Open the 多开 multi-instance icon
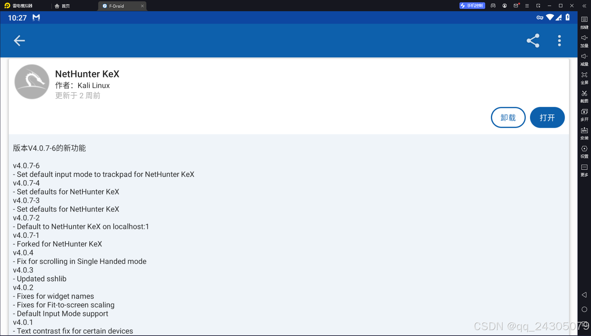 point(584,115)
